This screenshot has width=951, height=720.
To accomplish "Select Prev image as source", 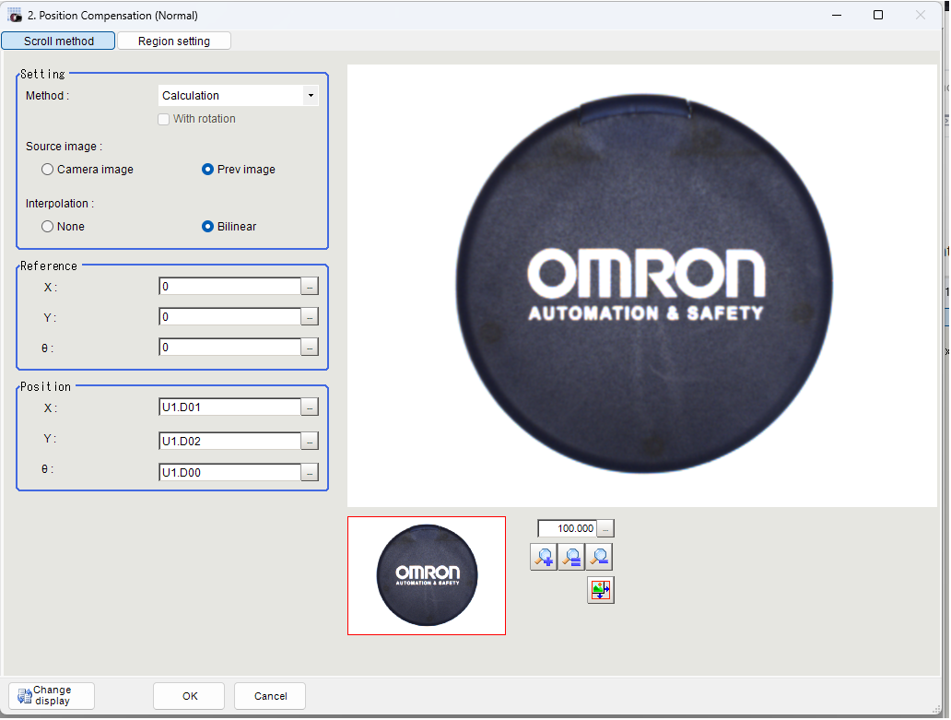I will 207,170.
